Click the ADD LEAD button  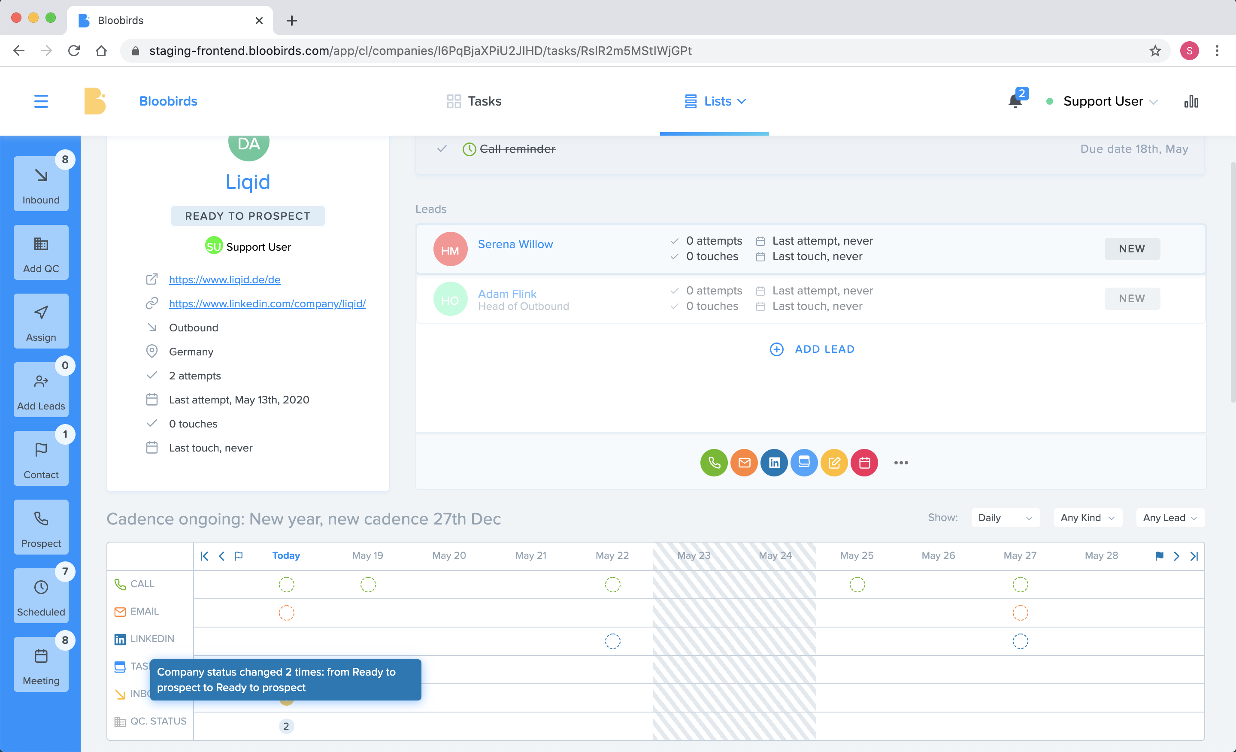coord(812,349)
